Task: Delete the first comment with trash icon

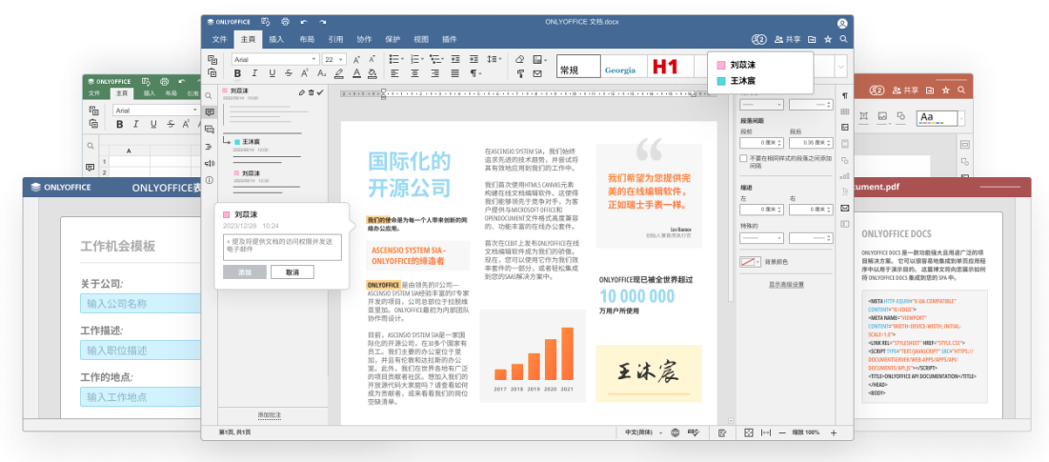Action: [x=312, y=92]
